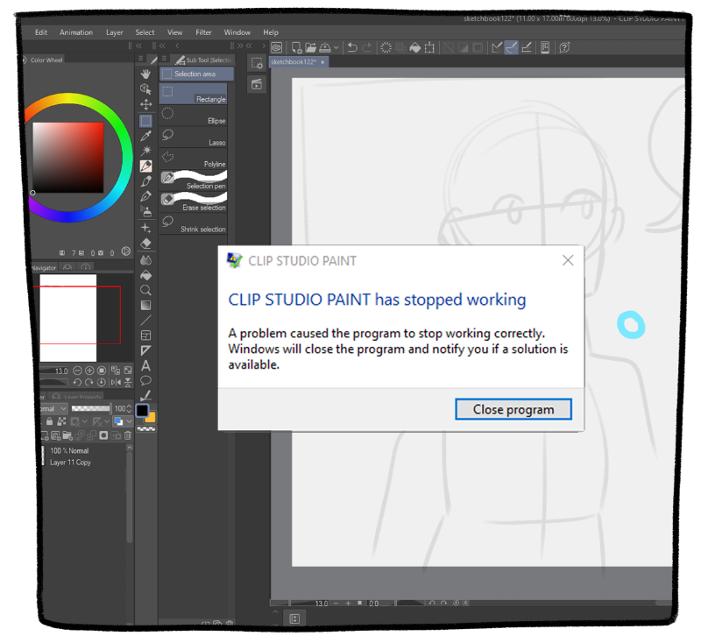The height and width of the screenshot is (643, 701).
Task: Open Select menu
Action: [x=145, y=32]
